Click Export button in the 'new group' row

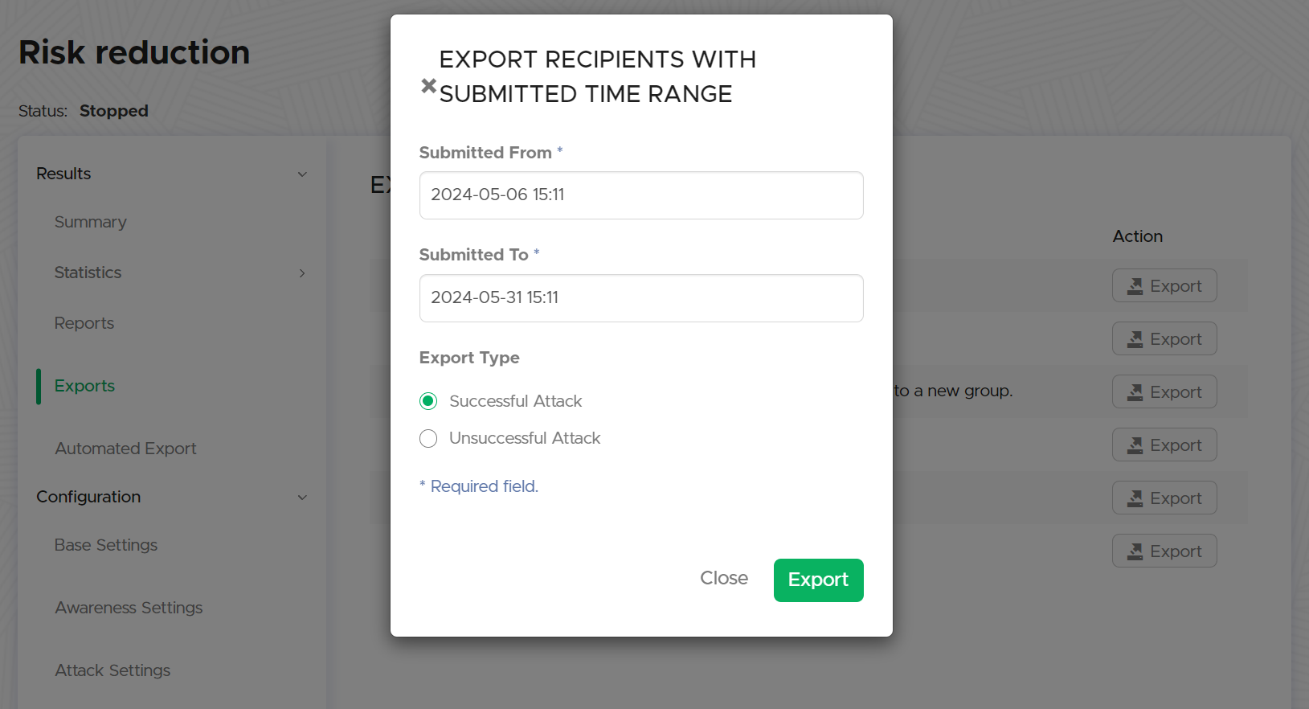click(1164, 391)
